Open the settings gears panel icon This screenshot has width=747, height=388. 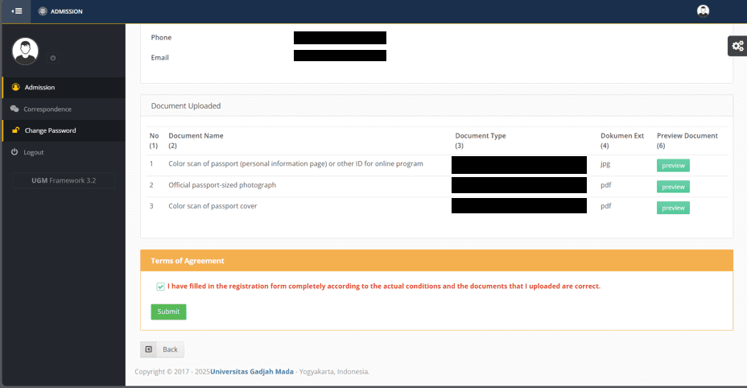(x=737, y=46)
